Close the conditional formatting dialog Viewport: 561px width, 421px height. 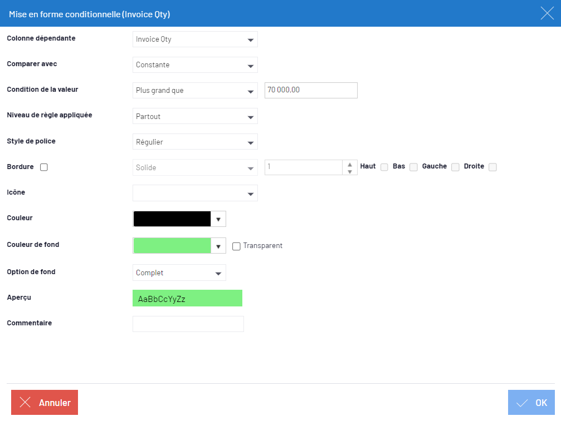547,13
